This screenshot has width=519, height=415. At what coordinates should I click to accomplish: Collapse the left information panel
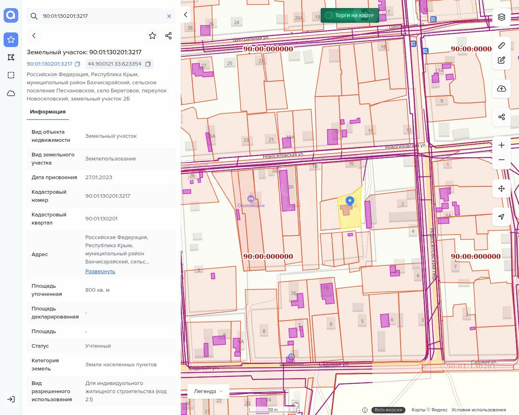[x=185, y=15]
